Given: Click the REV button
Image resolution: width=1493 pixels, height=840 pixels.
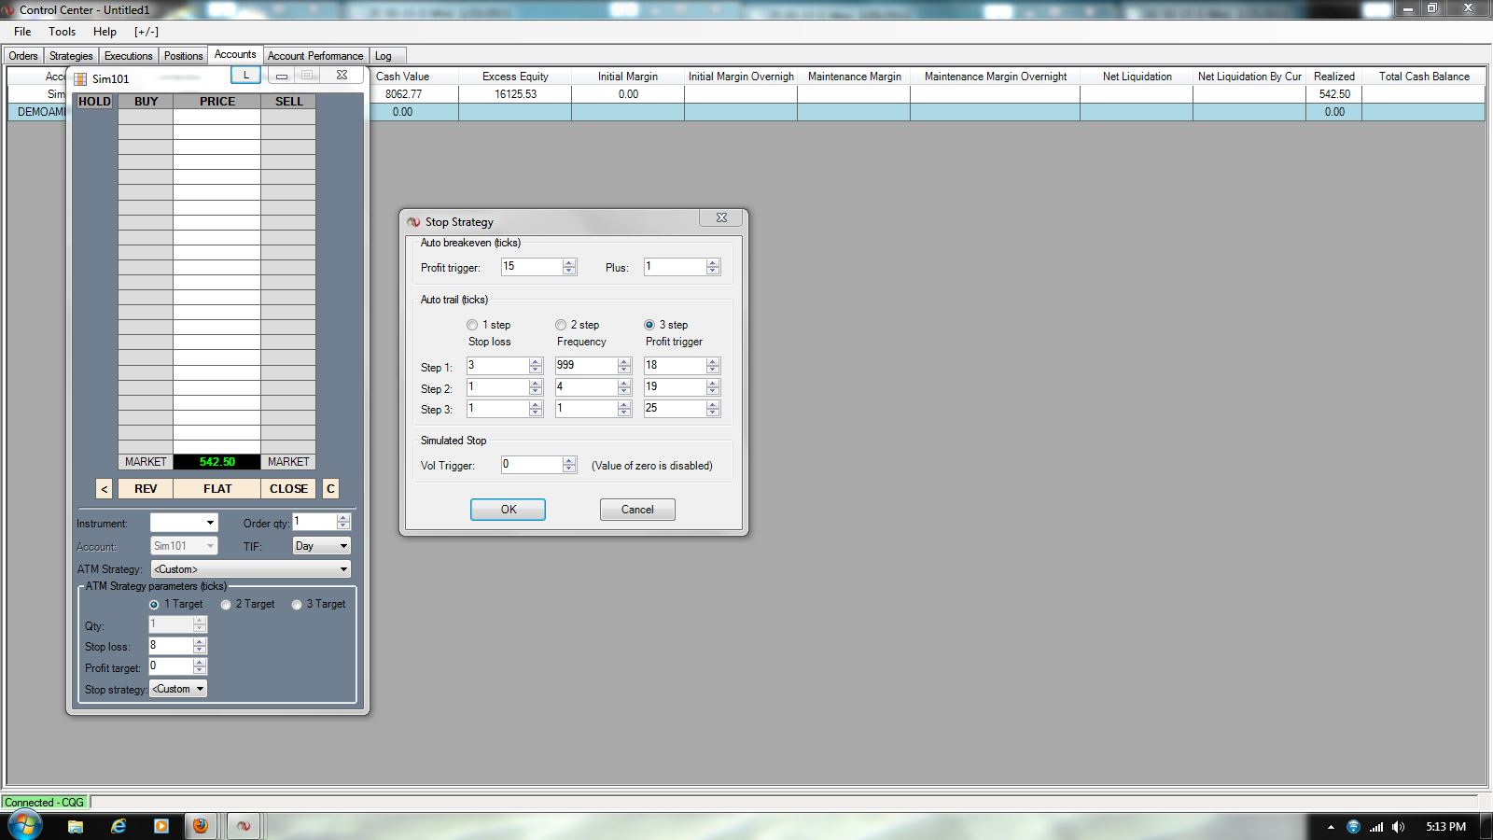Looking at the screenshot, I should coord(146,489).
